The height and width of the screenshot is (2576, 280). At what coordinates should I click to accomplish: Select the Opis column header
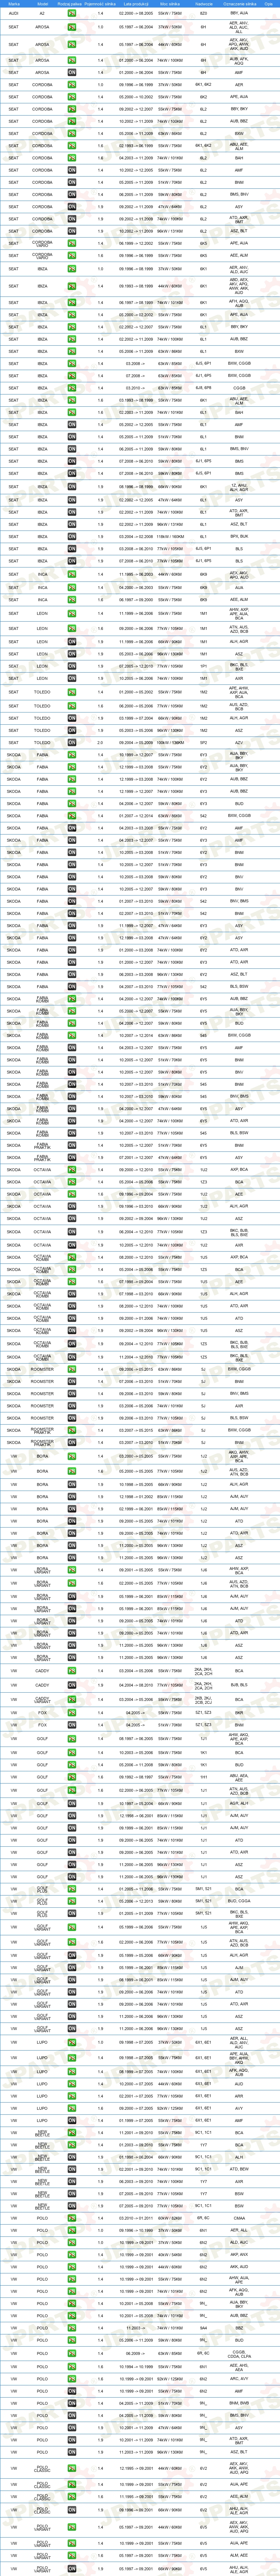click(268, 4)
